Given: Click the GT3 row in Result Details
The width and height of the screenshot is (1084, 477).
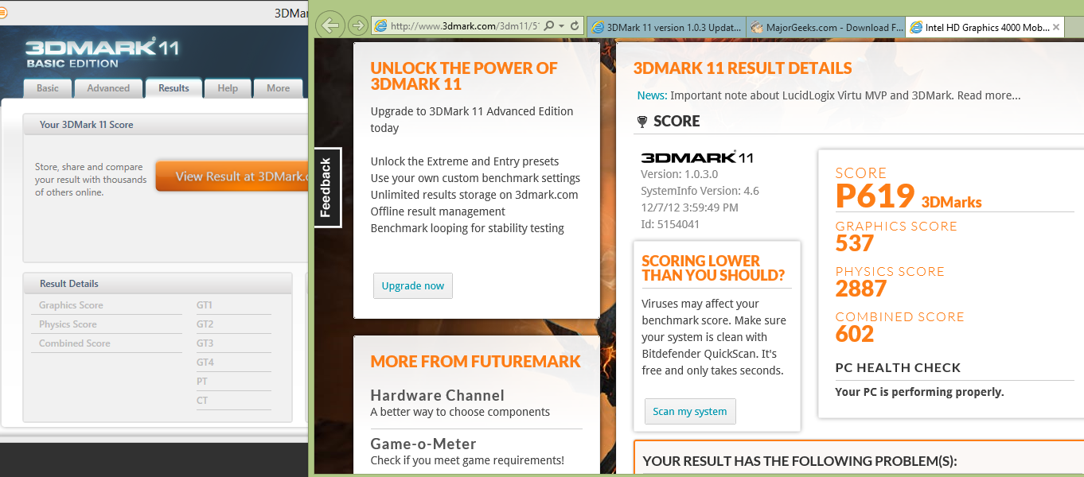Looking at the screenshot, I should (232, 343).
